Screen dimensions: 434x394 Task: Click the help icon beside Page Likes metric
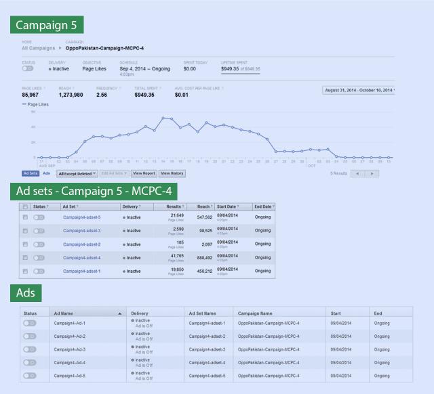pos(45,88)
